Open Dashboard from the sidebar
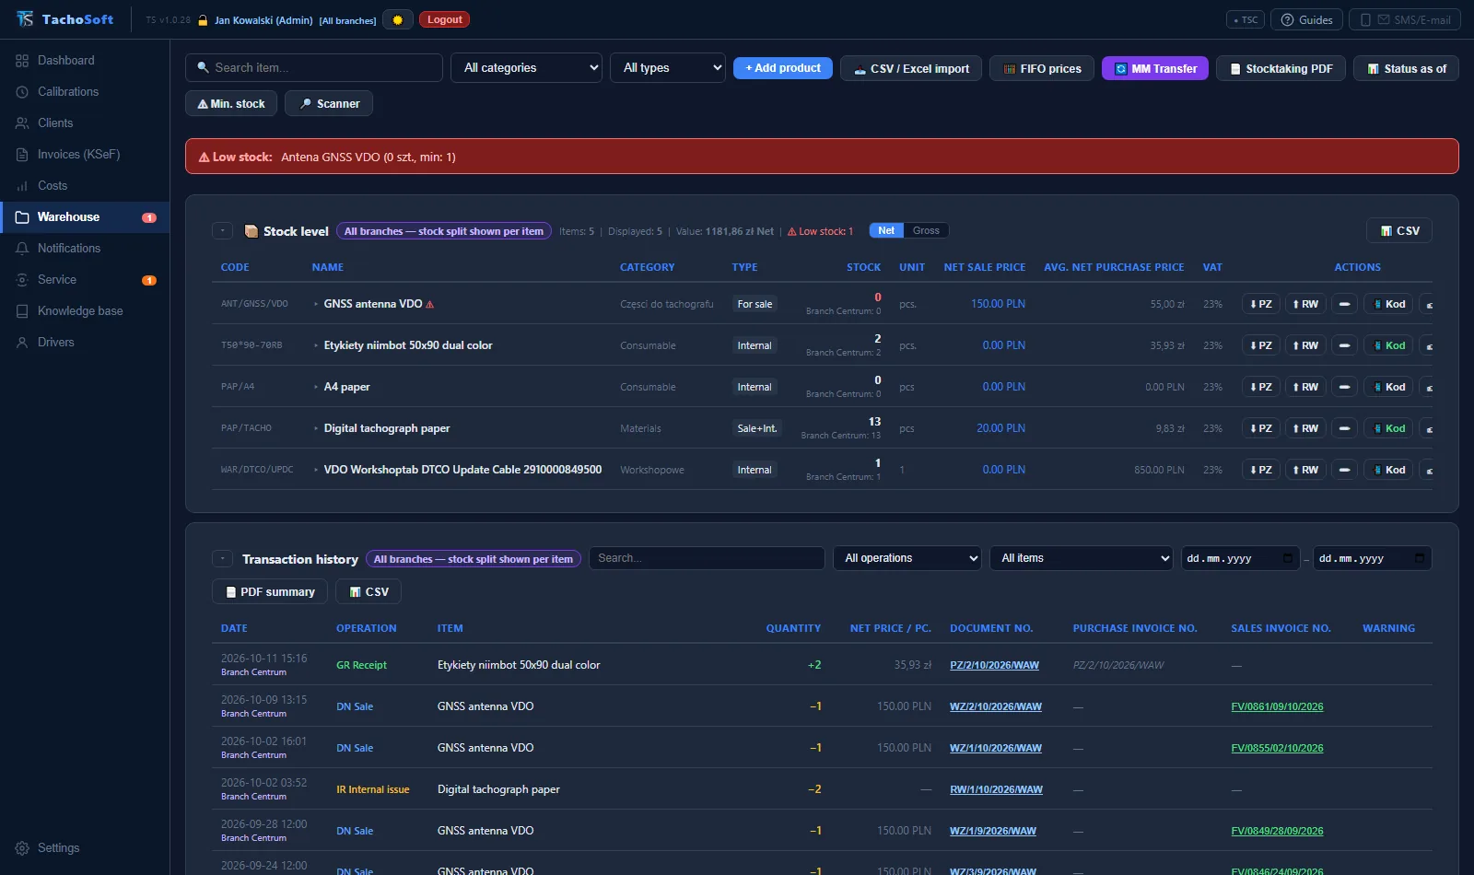1474x875 pixels. click(x=66, y=60)
